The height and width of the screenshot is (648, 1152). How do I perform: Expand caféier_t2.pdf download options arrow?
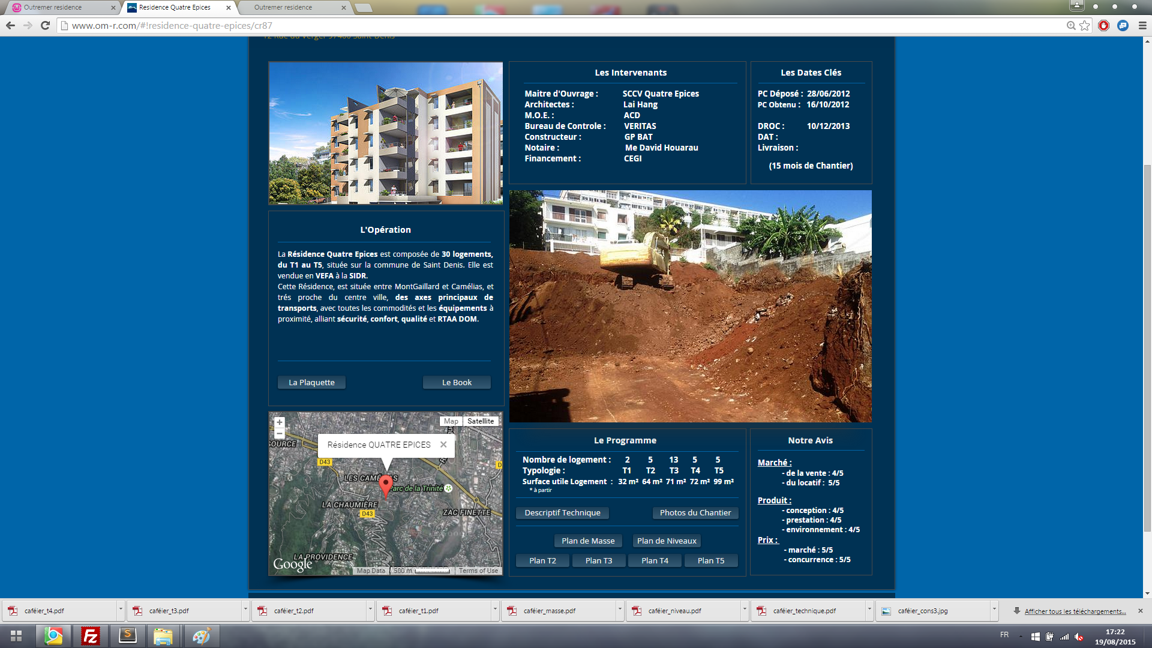coord(370,610)
